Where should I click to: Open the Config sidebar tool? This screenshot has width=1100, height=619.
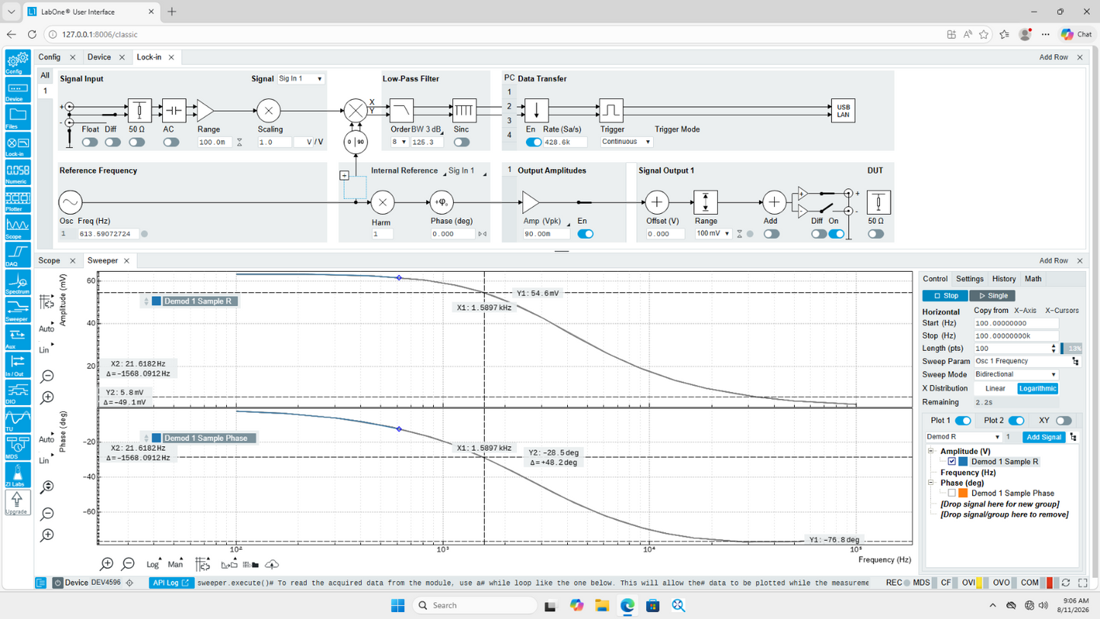17,62
